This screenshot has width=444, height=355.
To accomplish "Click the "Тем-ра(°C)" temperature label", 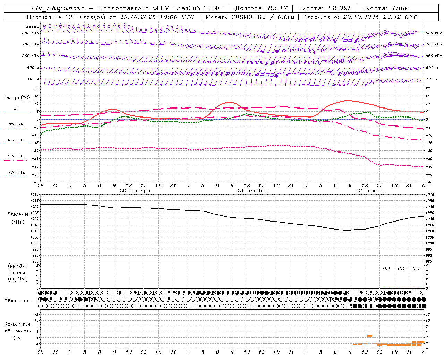I will (x=16, y=98).
